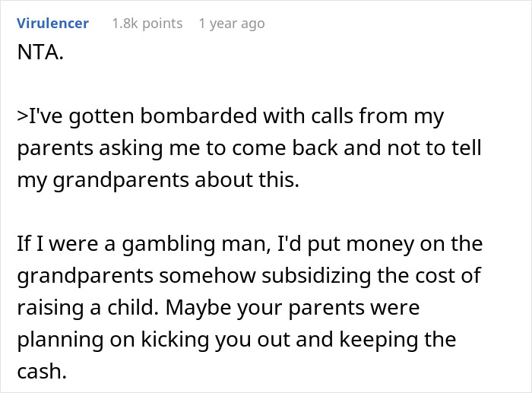Image resolution: width=532 pixels, height=393 pixels.
Task: Click "calls from my" in the quote
Action: tap(385, 117)
